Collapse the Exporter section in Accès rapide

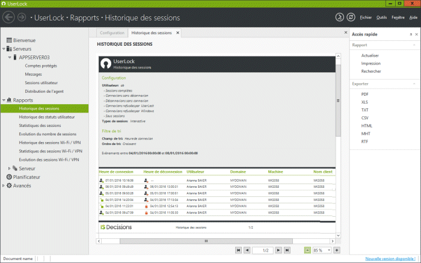[414, 84]
